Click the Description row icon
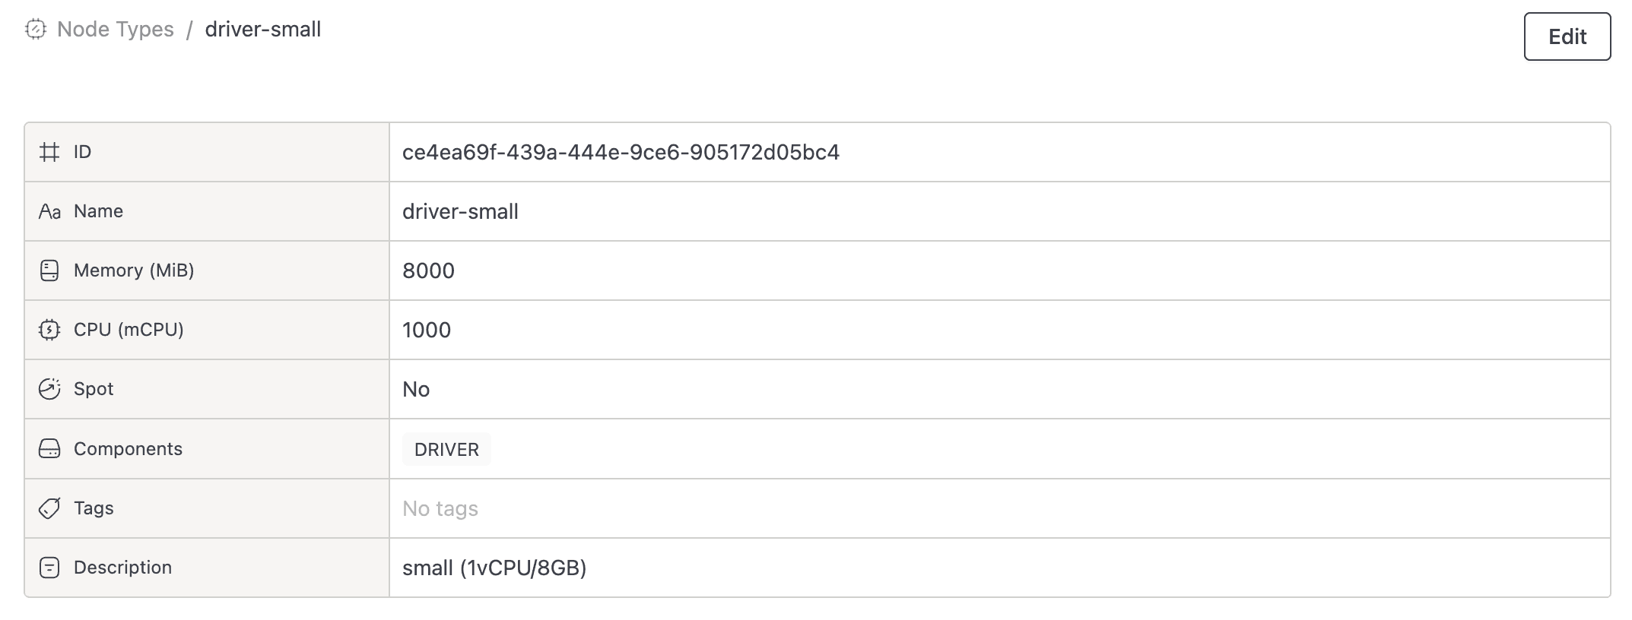Viewport: 1632px width, 620px height. click(x=49, y=568)
